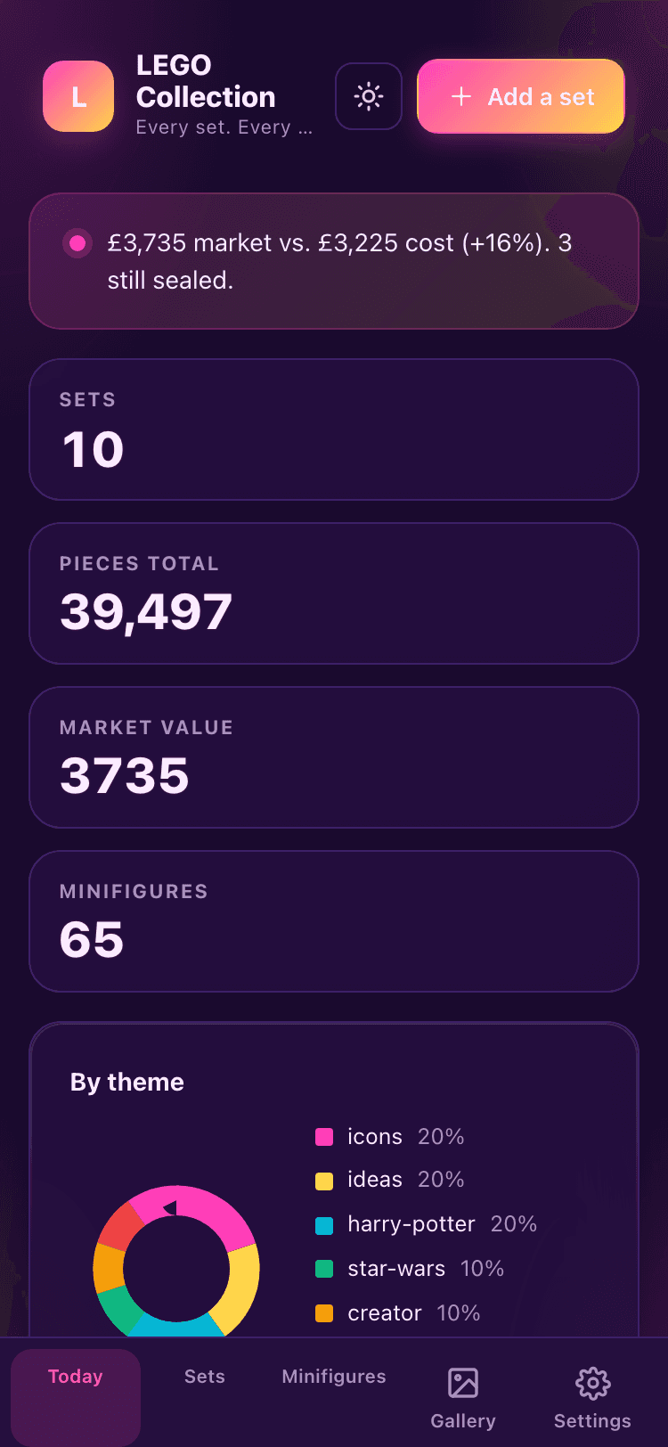The image size is (668, 1447).
Task: Click the pink status dot in the summary banner
Action: pos(77,242)
